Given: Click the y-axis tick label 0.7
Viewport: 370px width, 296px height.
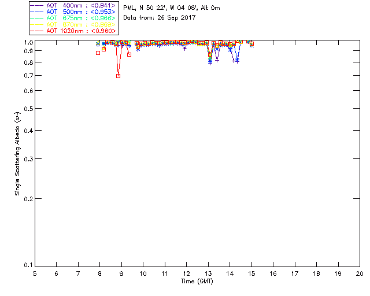Looking at the screenshot, I should click(x=28, y=76).
